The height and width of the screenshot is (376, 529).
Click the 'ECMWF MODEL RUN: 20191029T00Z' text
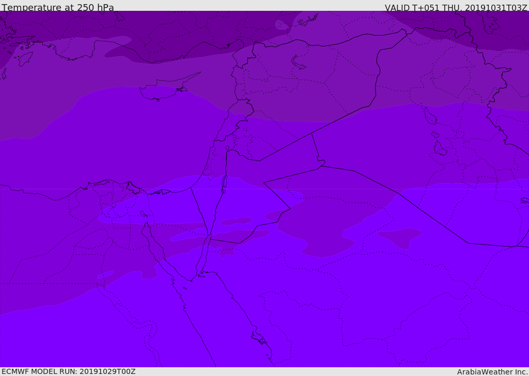click(x=69, y=371)
